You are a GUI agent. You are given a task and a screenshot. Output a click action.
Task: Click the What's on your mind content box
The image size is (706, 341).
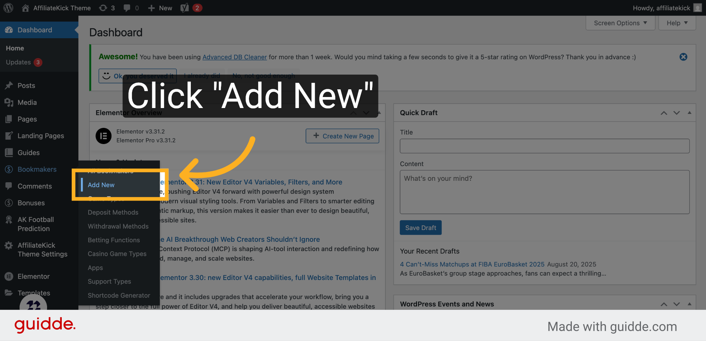click(545, 192)
